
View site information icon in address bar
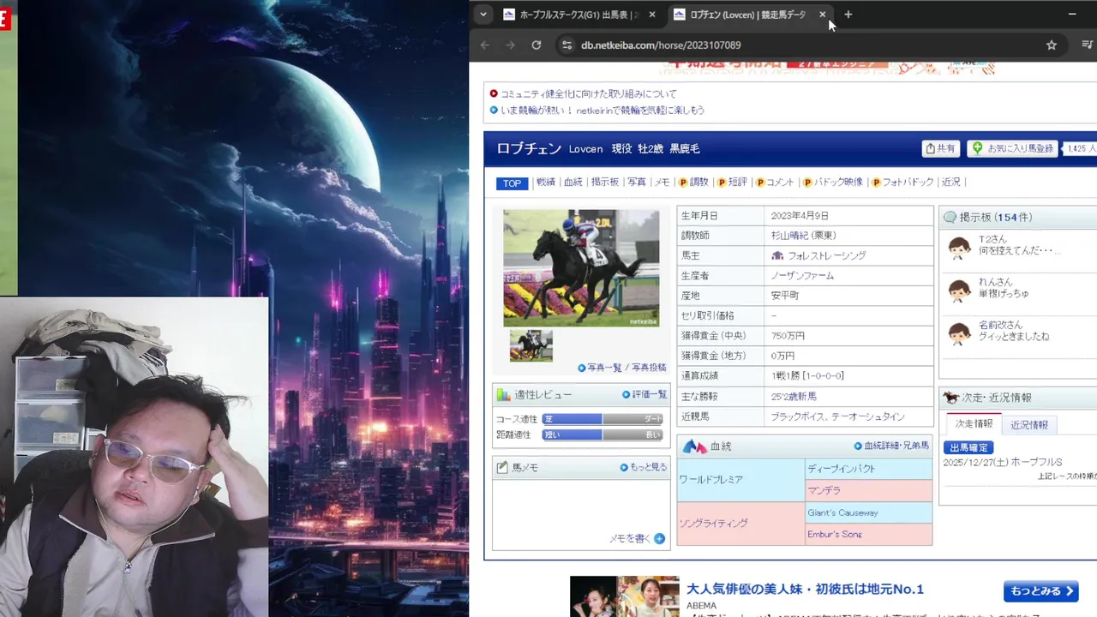pyautogui.click(x=566, y=45)
